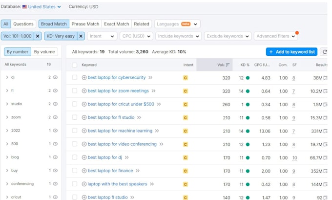Image resolution: width=332 pixels, height=200 pixels.
Task: Switch grouping to By volume
Action: point(44,52)
